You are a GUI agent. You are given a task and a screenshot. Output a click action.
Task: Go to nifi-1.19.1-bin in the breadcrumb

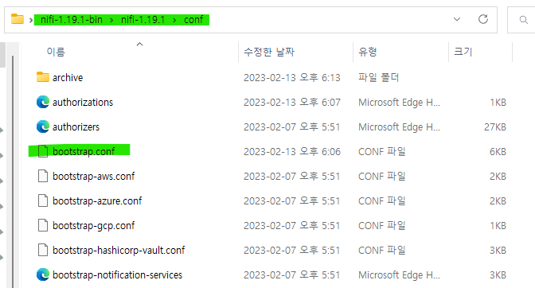[x=72, y=20]
